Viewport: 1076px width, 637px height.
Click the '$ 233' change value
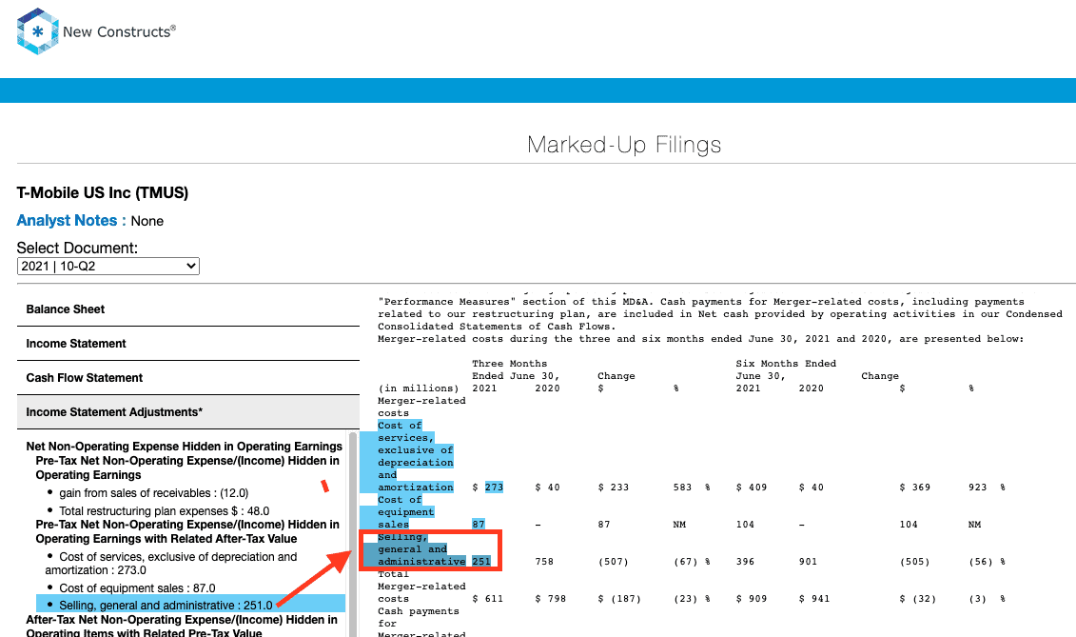click(614, 488)
